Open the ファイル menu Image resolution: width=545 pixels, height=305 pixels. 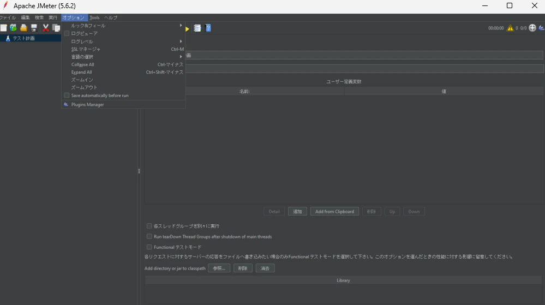(8, 17)
